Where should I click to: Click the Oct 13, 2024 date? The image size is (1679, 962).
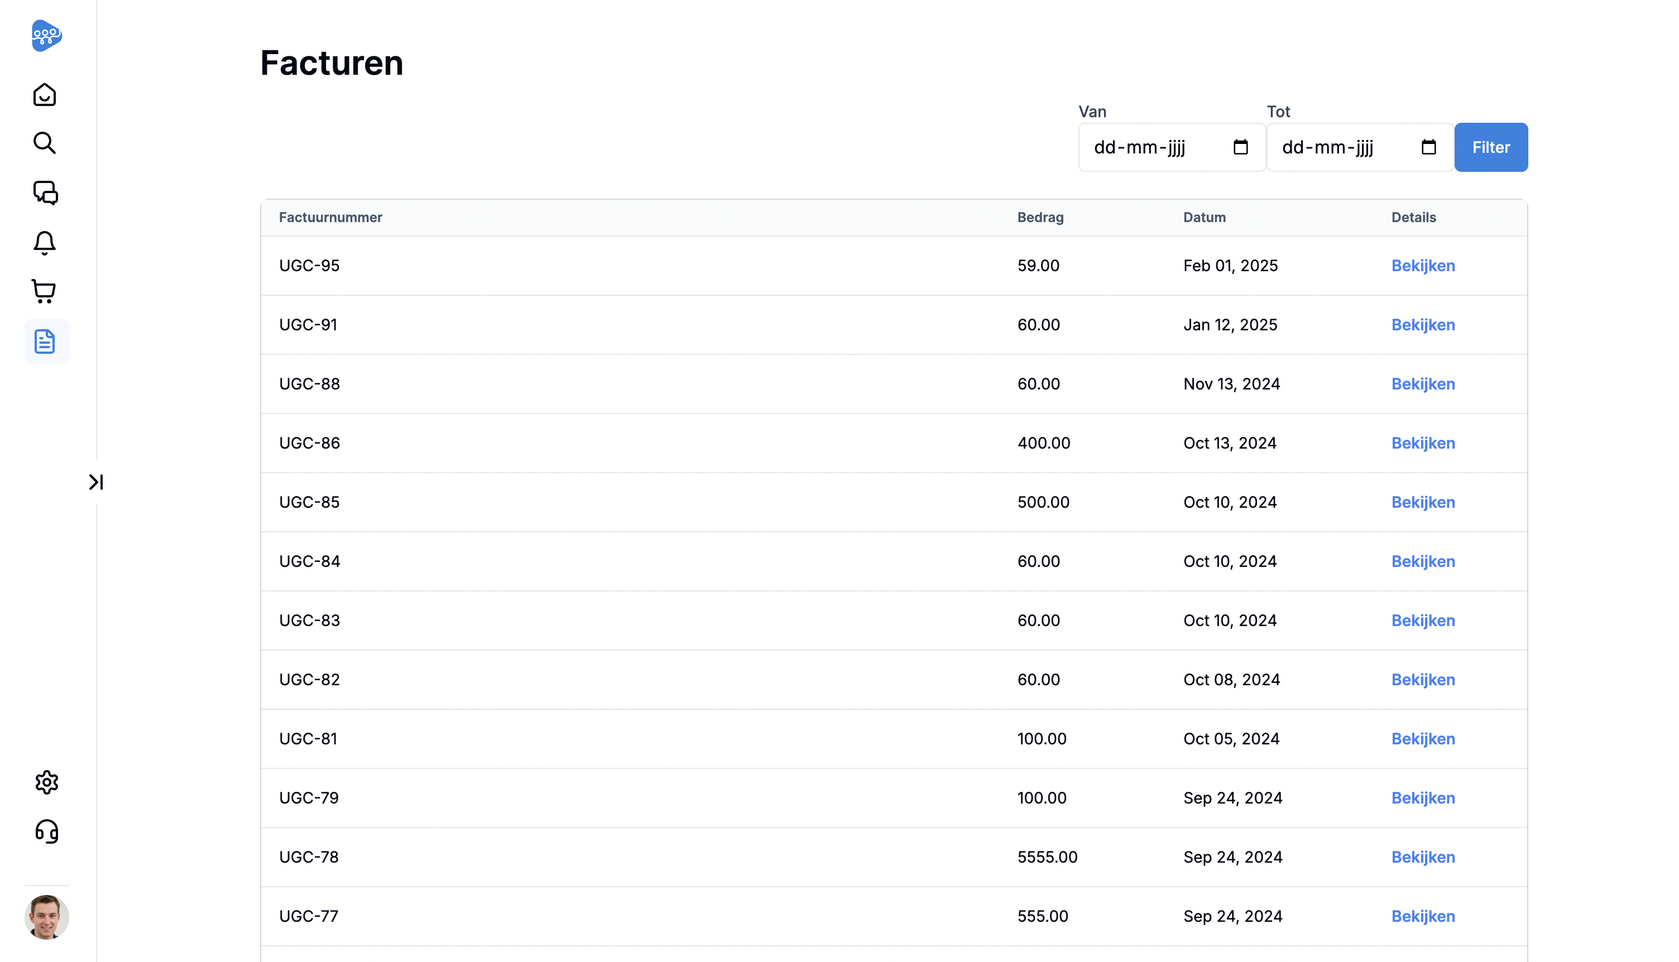click(x=1229, y=444)
